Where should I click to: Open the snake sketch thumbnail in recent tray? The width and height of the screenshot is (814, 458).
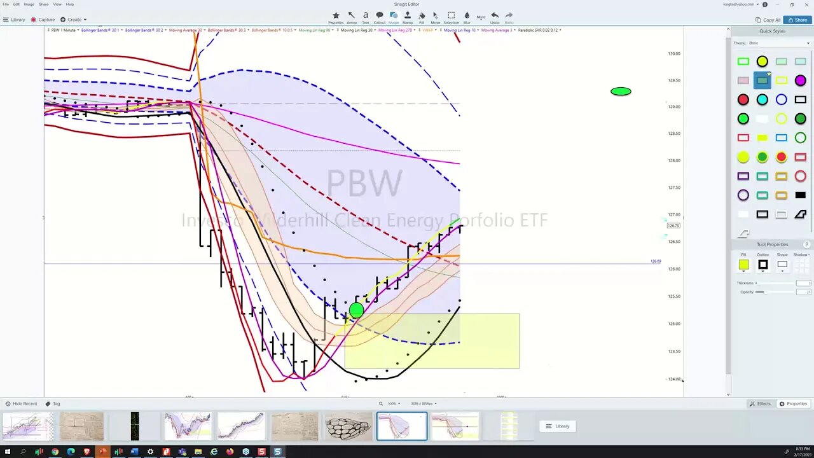(348, 426)
